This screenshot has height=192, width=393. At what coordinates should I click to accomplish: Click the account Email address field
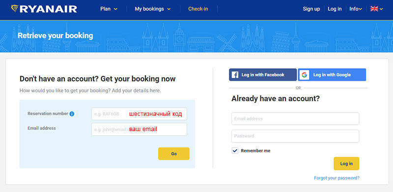click(x=295, y=118)
